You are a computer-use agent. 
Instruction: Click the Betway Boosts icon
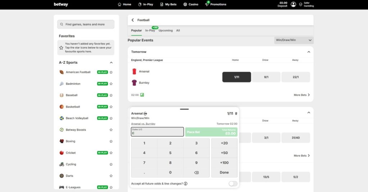pos(61,130)
